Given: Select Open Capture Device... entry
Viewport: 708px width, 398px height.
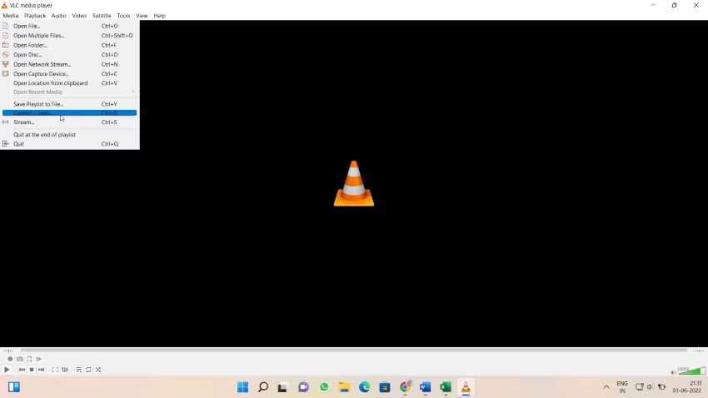Looking at the screenshot, I should (69, 73).
